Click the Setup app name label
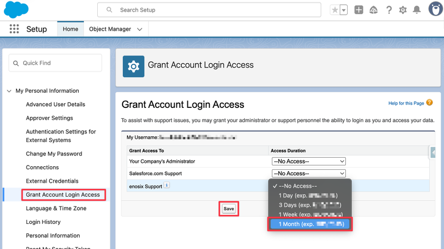This screenshot has height=249, width=444. [37, 29]
